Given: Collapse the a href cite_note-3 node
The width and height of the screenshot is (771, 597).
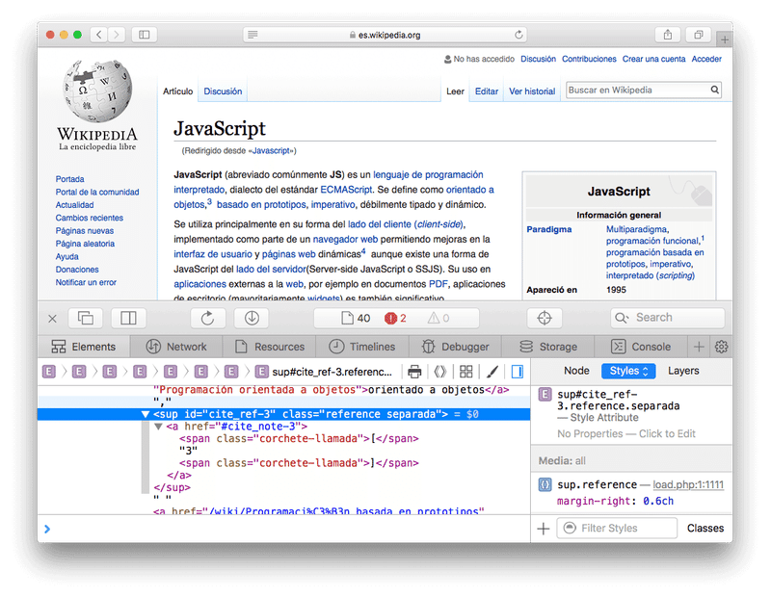Looking at the screenshot, I should [158, 427].
